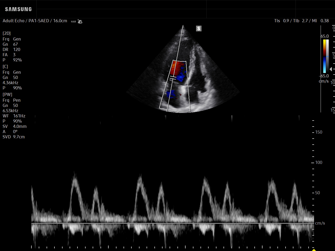
Task: Click the 65.0 value above the color bar
Action: coord(325,36)
